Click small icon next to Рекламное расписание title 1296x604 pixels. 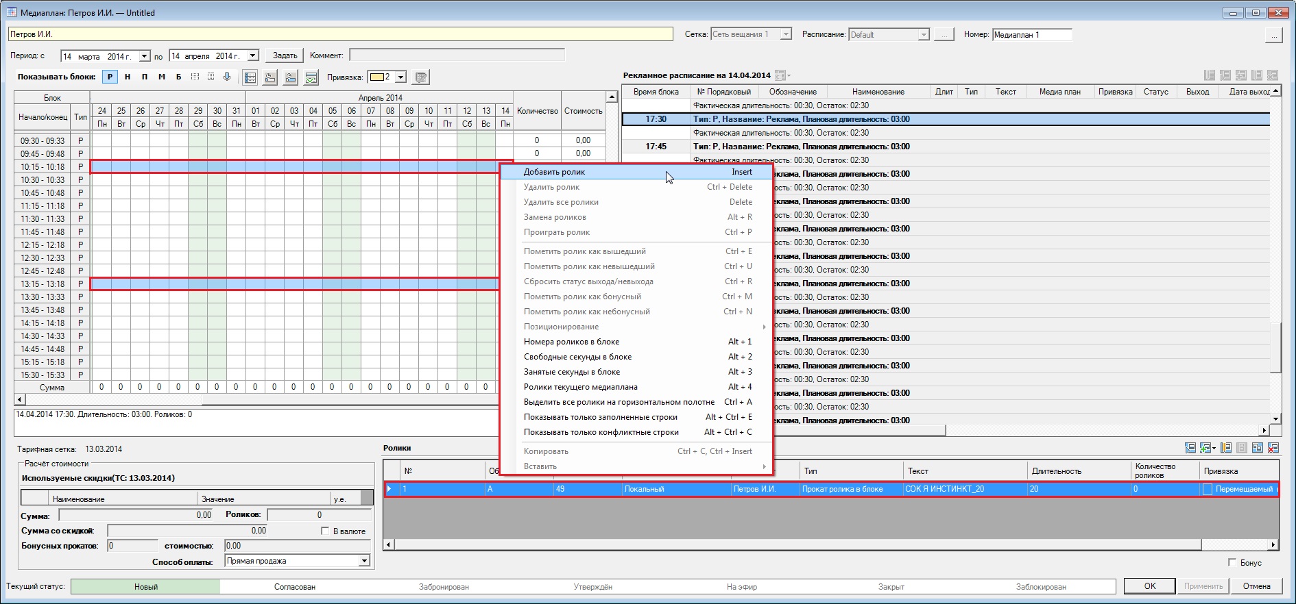[781, 75]
